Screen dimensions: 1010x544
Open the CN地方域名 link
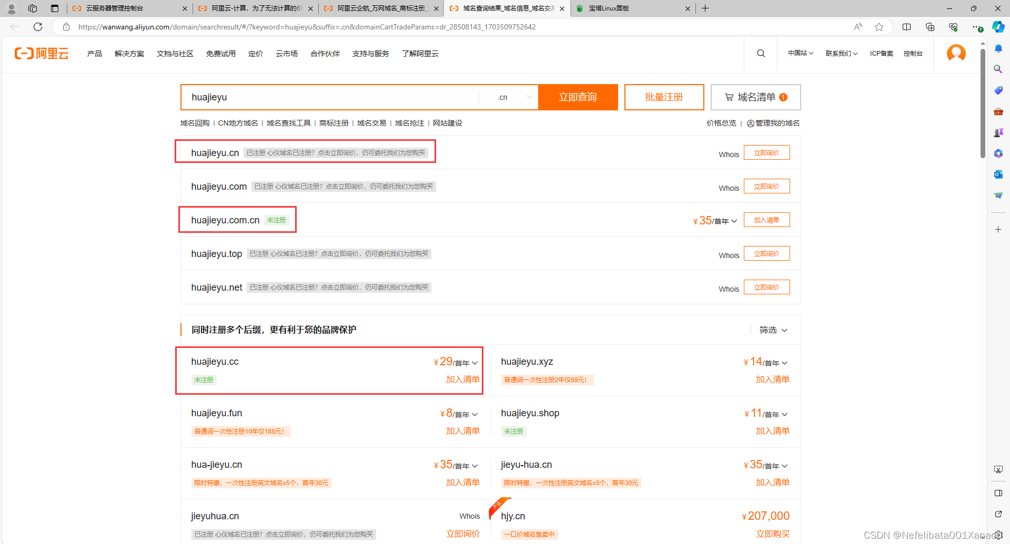pyautogui.click(x=238, y=123)
